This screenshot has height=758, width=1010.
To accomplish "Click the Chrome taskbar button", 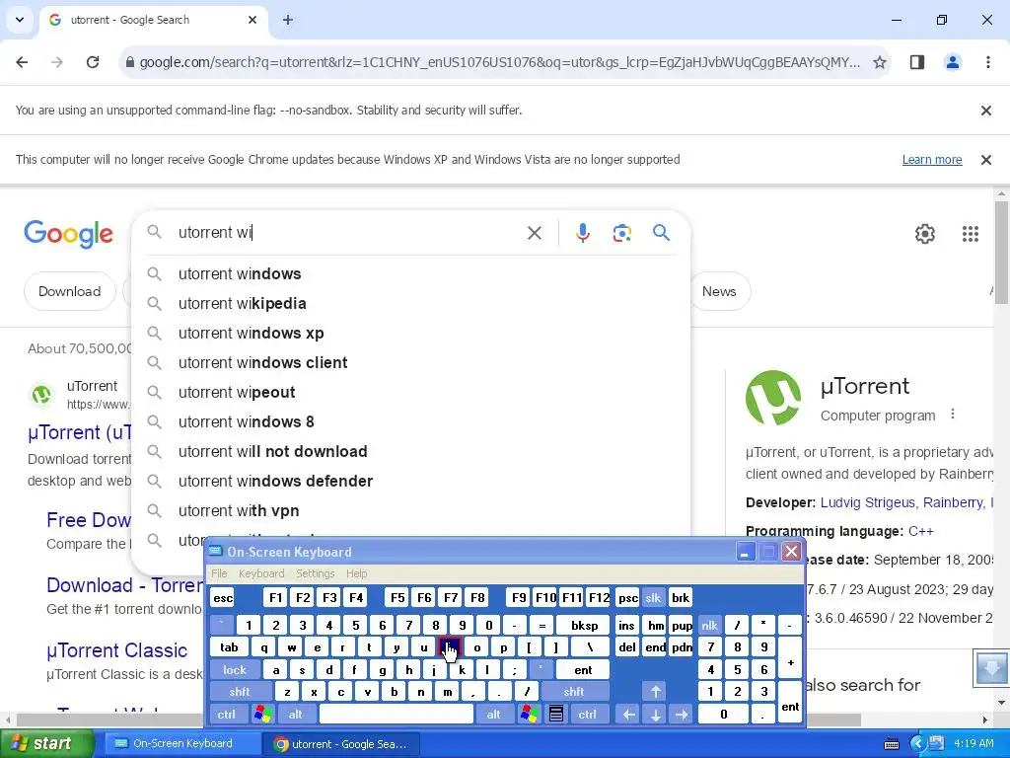I will [341, 744].
